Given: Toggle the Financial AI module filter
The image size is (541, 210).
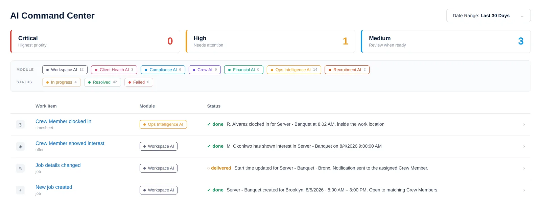Looking at the screenshot, I should [244, 70].
